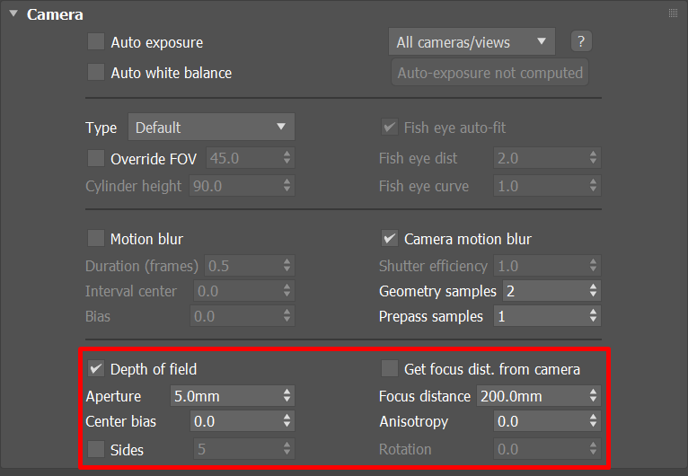Check the Override FOV checkbox
Viewport: 688px width, 476px height.
(96, 158)
